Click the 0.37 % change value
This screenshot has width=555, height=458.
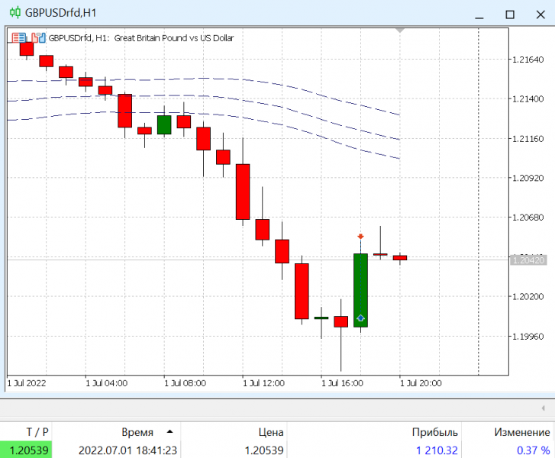533,450
